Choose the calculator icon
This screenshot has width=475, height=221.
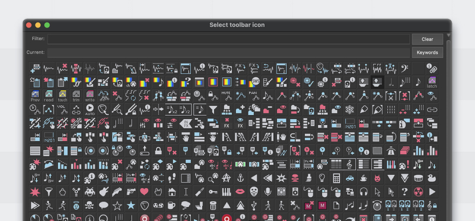point(336,178)
